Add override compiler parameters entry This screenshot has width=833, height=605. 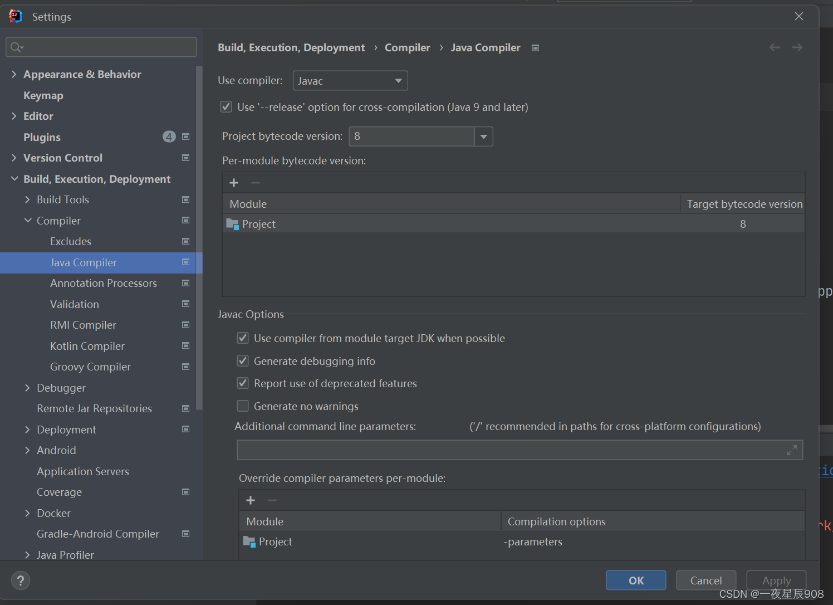tap(251, 500)
